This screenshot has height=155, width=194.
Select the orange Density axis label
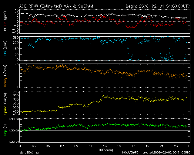[x=5, y=77]
